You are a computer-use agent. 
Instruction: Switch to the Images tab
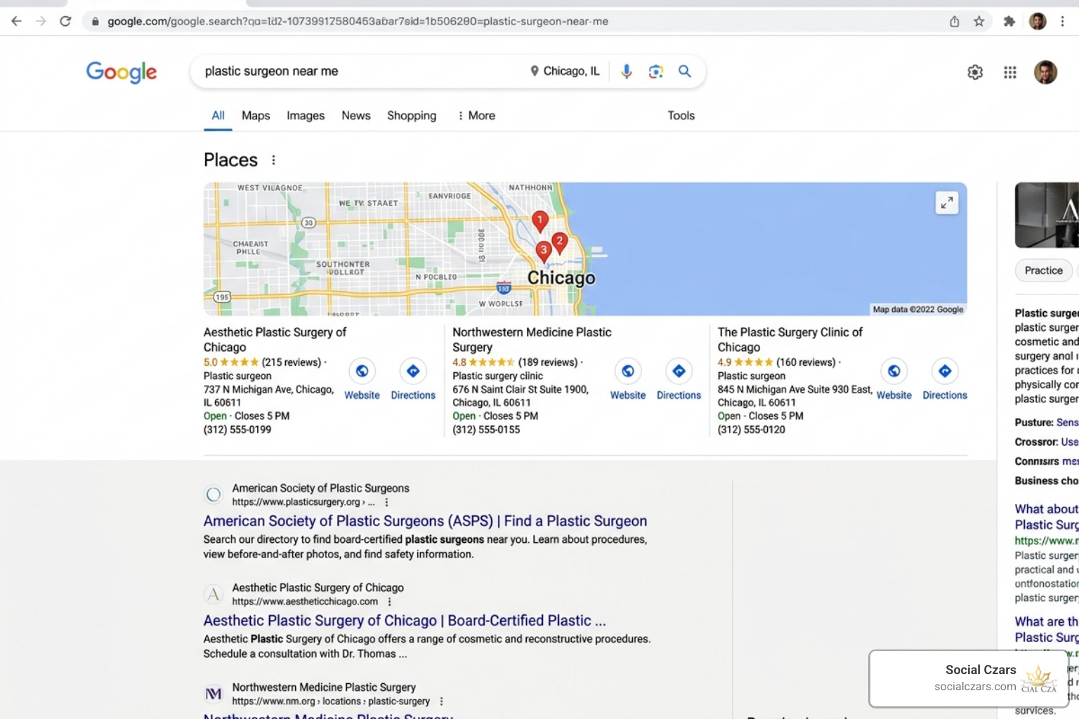(x=306, y=116)
